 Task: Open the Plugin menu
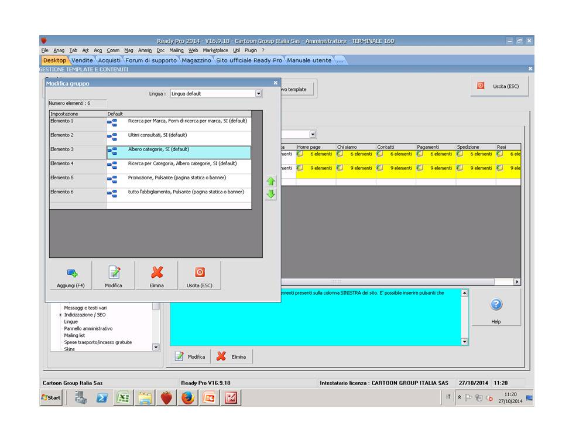pos(251,50)
